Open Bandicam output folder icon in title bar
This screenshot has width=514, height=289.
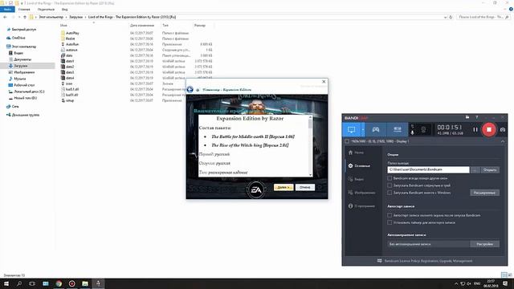[467, 117]
